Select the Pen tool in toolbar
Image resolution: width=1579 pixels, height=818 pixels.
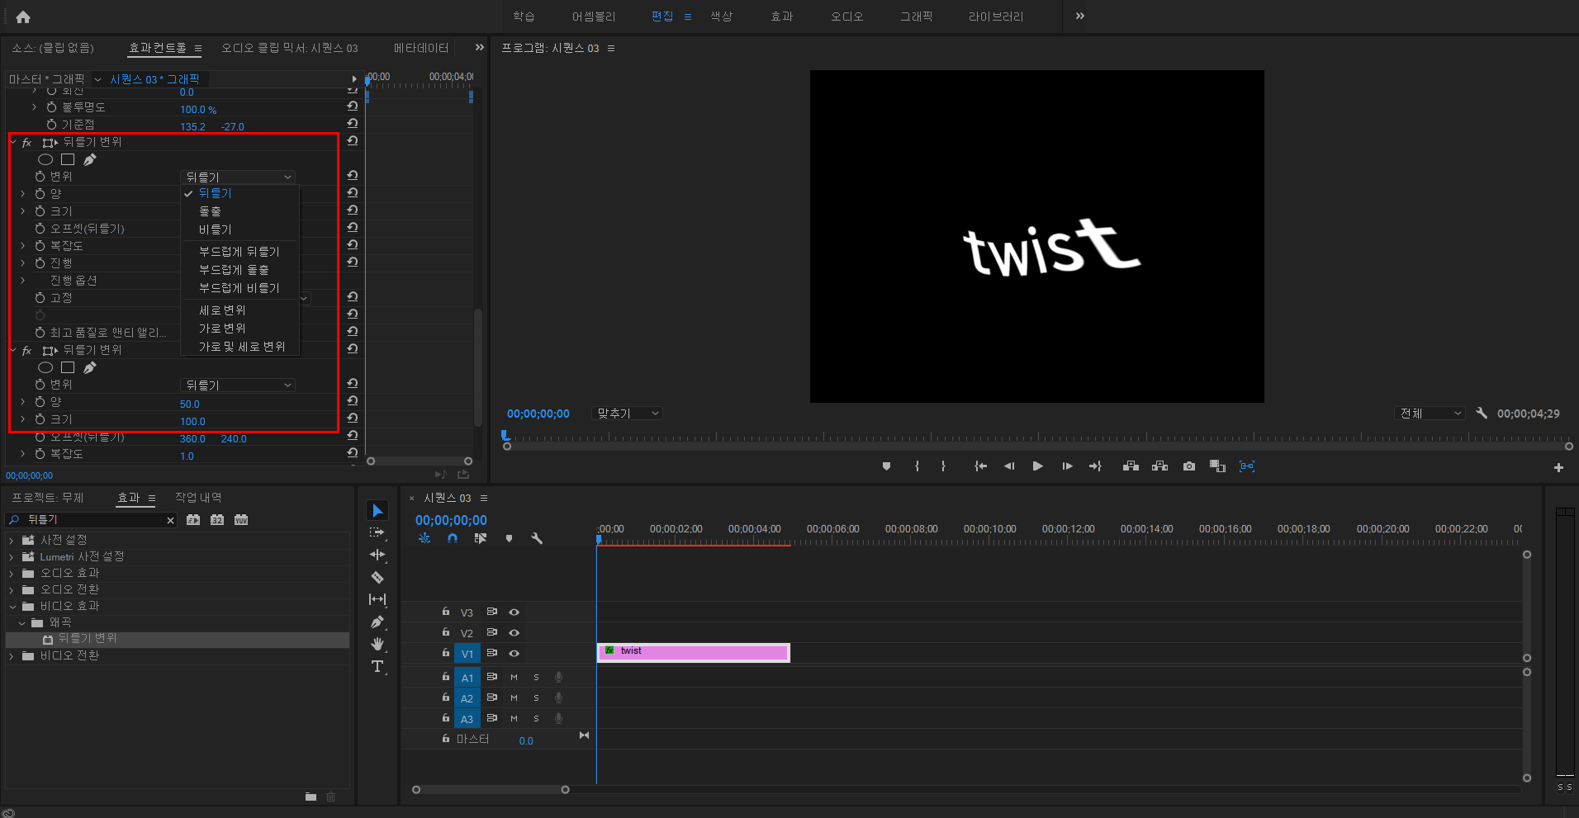point(377,622)
